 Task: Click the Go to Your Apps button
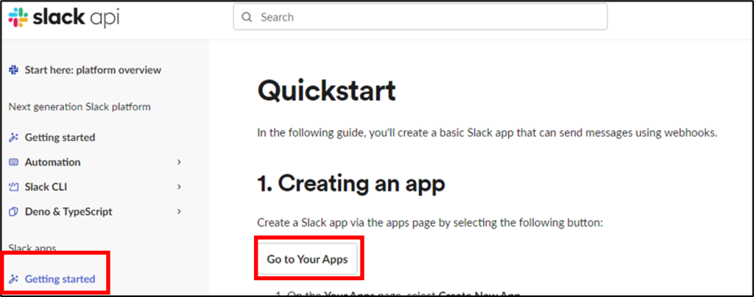click(x=307, y=259)
